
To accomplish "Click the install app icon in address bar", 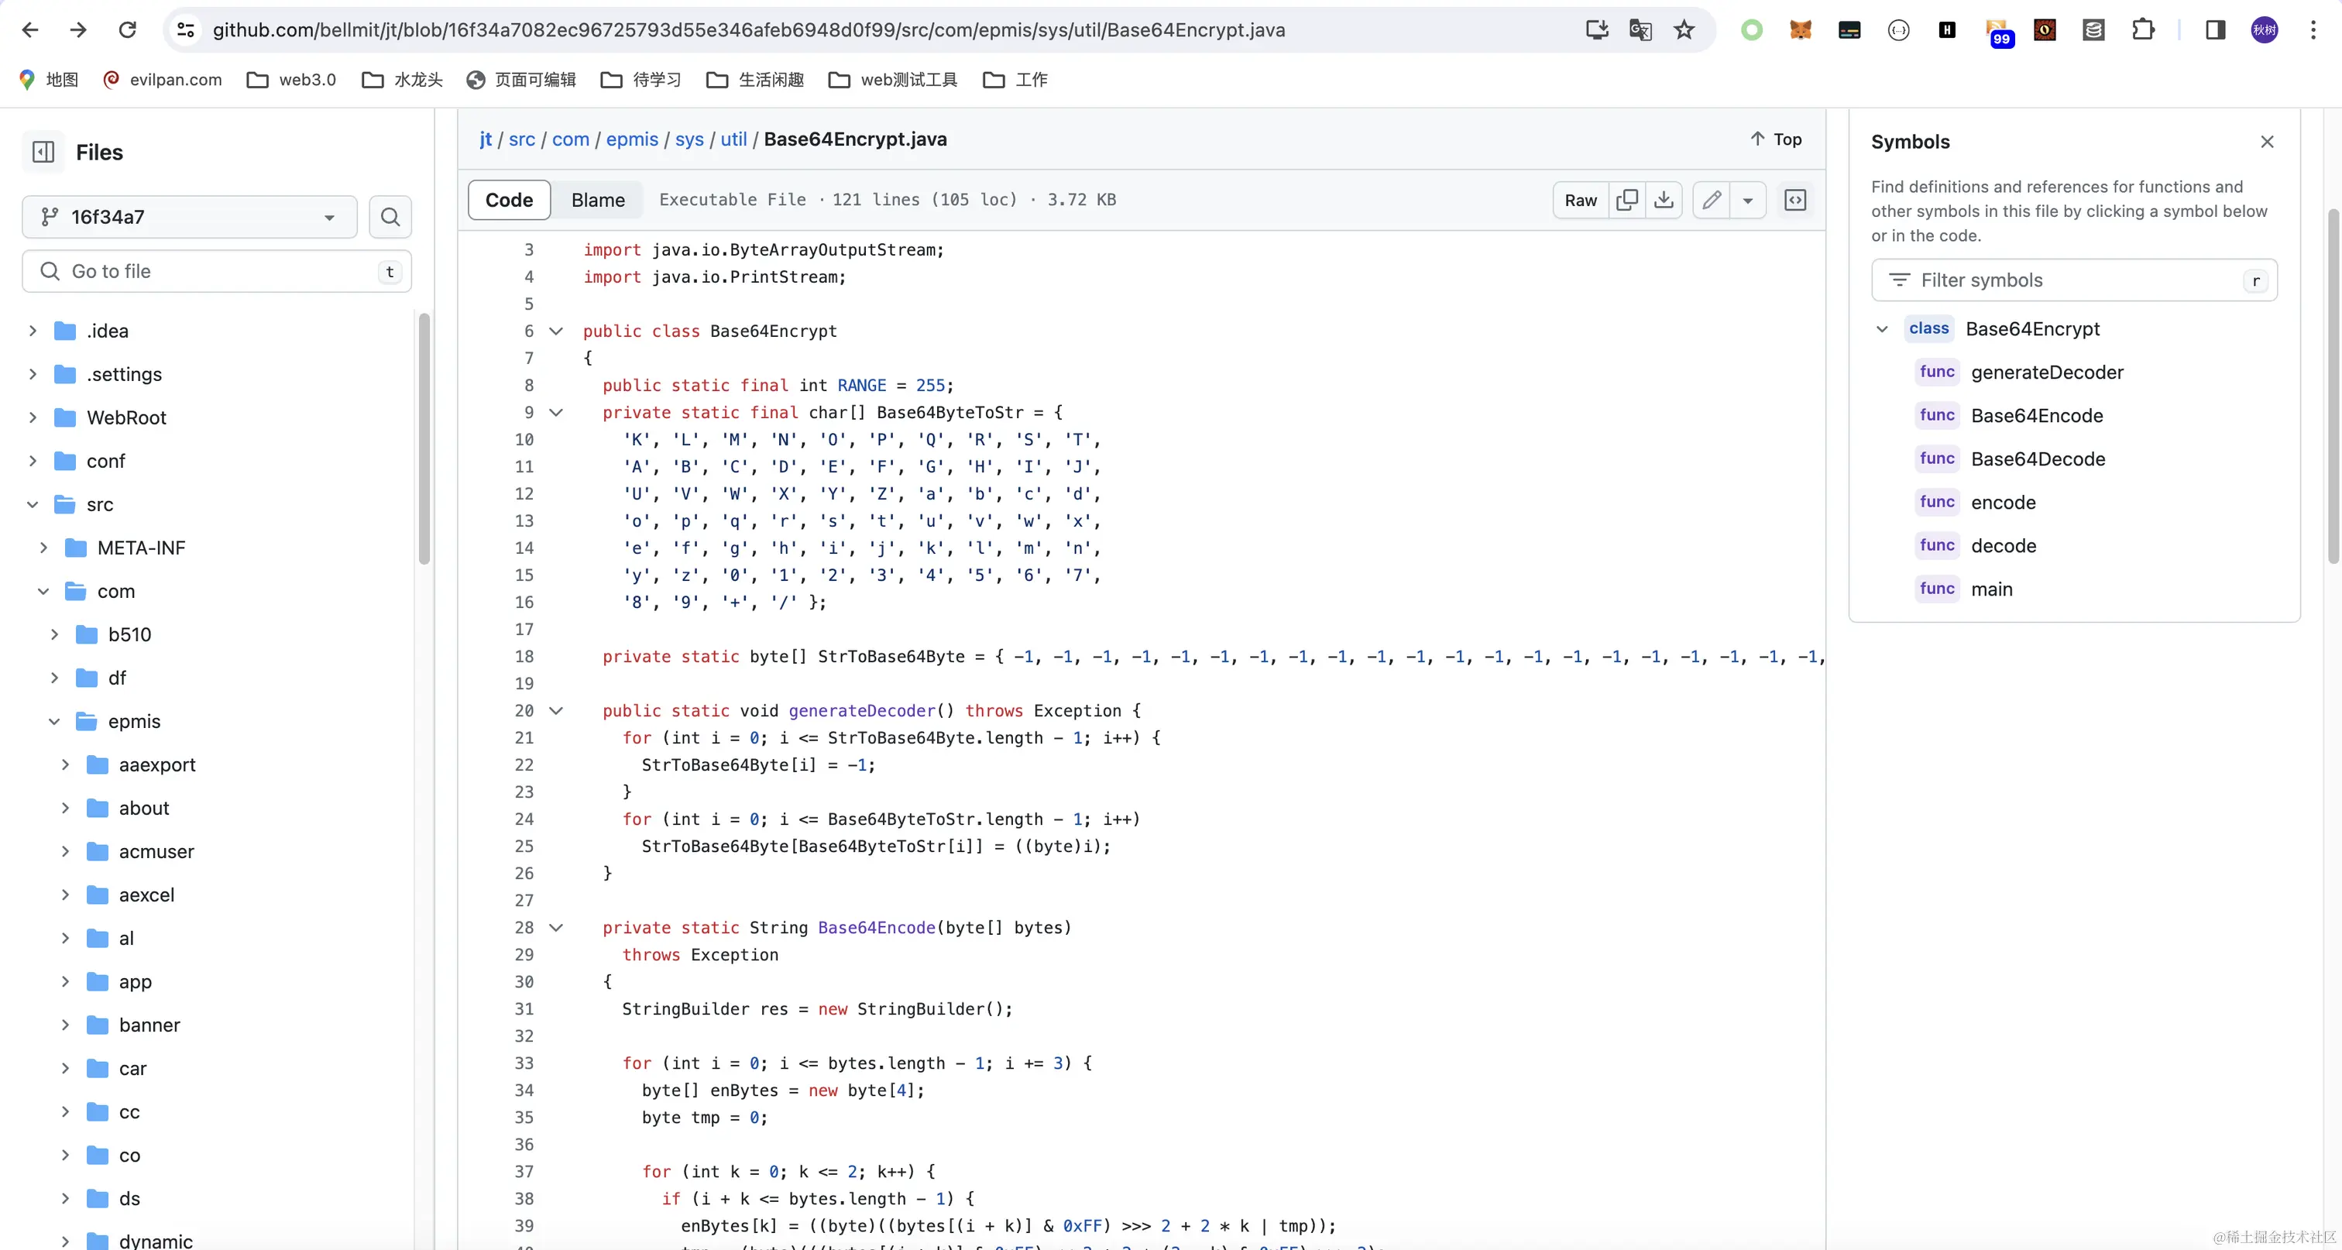I will coord(1596,30).
